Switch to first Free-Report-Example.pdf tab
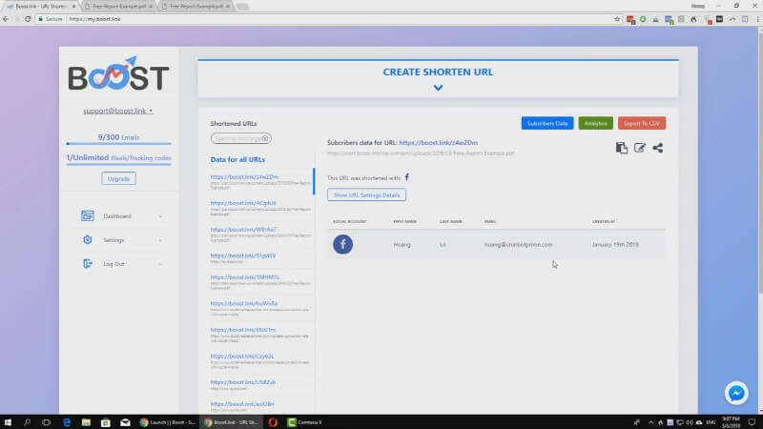This screenshot has width=763, height=429. click(x=119, y=7)
